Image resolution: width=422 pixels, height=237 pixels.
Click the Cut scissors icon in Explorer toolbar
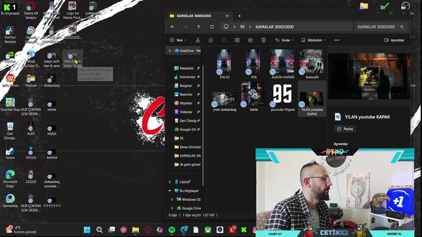[198, 40]
